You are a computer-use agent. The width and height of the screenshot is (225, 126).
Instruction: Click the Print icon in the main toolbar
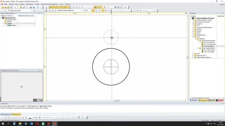point(31,7)
